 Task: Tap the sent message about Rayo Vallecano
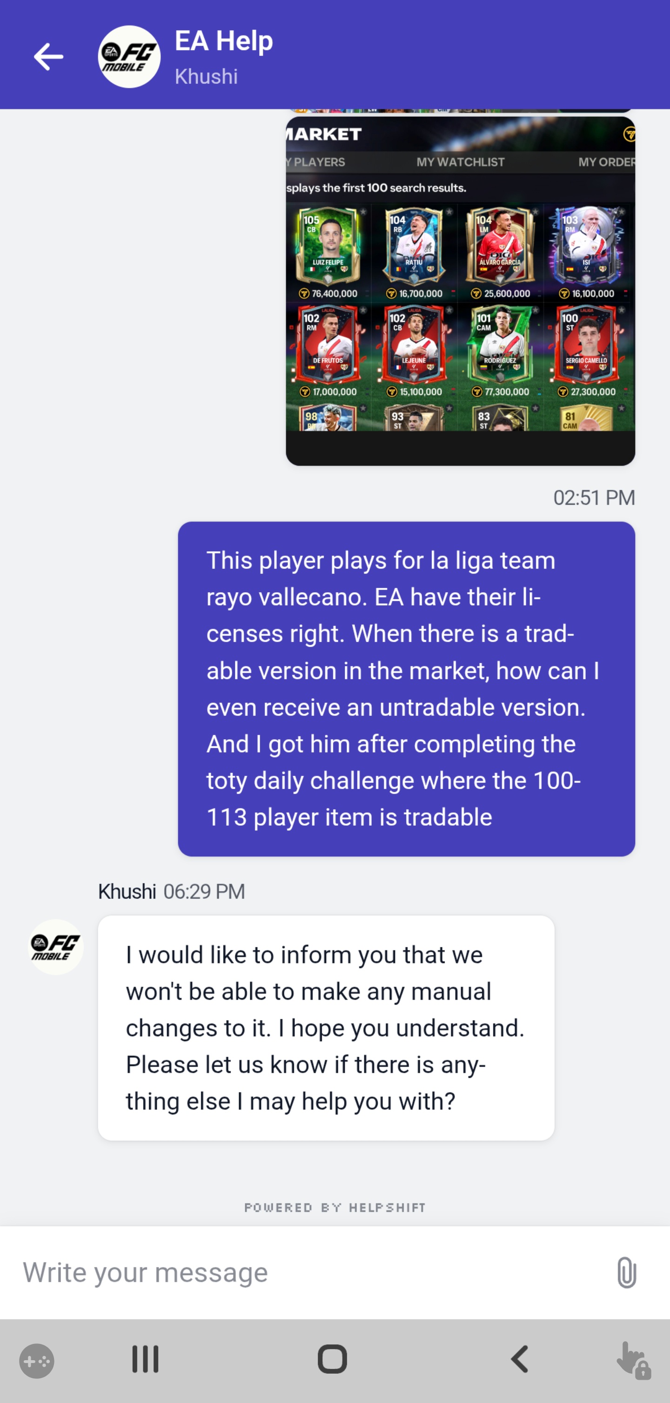point(406,689)
